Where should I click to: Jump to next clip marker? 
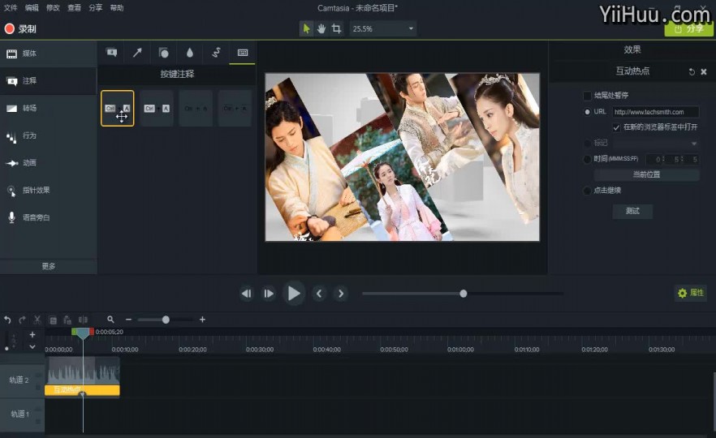coord(341,294)
